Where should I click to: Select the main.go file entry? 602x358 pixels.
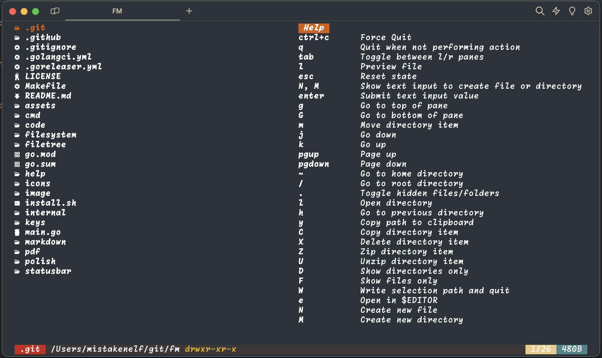pyautogui.click(x=43, y=232)
